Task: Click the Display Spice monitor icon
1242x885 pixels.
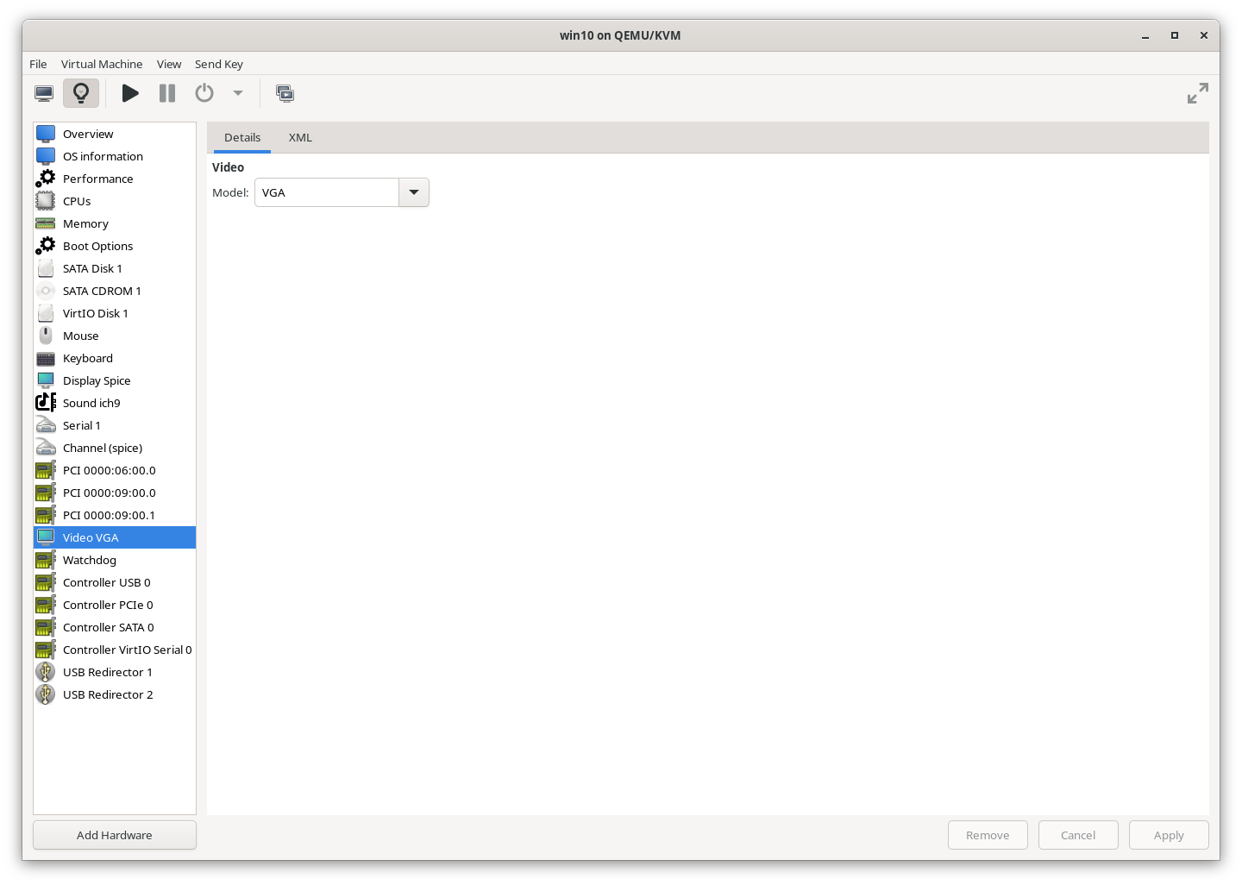Action: pyautogui.click(x=46, y=380)
